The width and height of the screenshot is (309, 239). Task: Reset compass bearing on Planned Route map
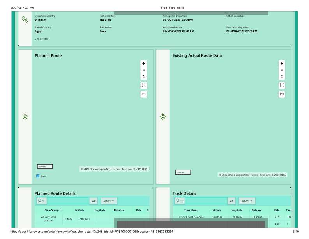[144, 76]
